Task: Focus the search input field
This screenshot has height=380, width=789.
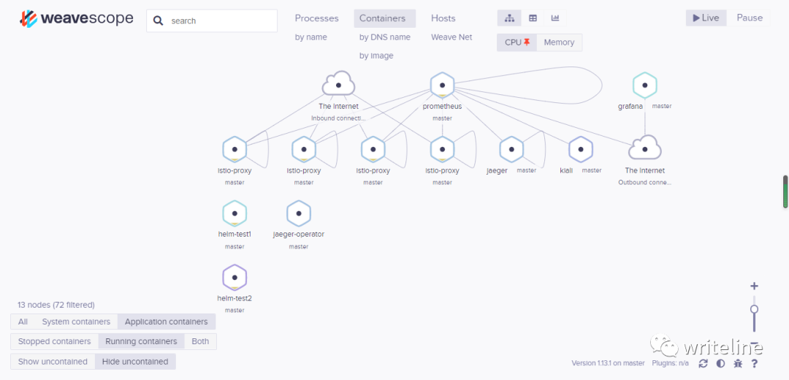Action: click(212, 21)
